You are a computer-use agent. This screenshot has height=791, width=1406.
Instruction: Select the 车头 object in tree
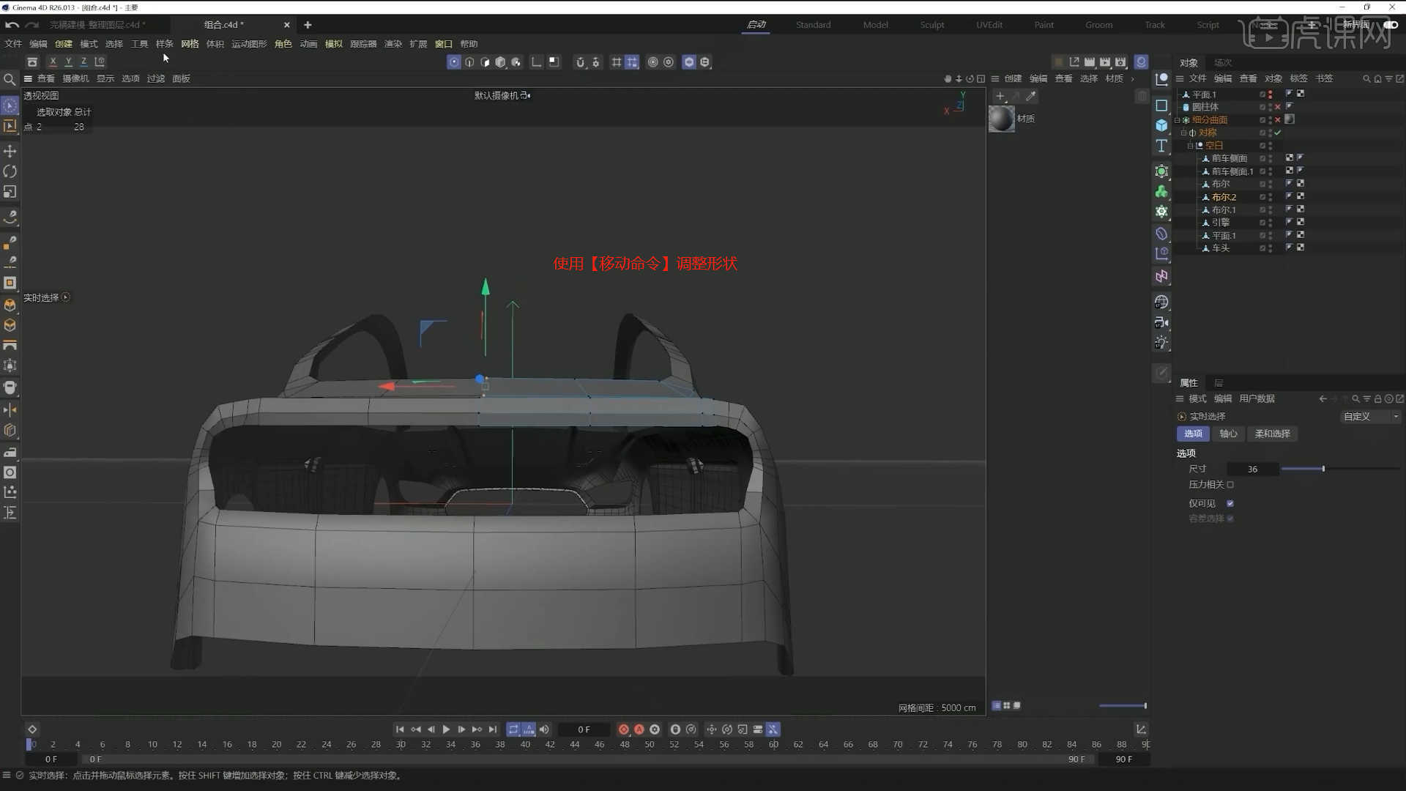1221,248
